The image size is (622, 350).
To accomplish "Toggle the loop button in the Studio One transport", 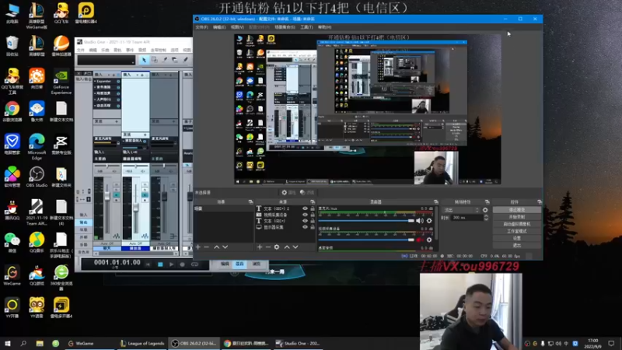I will coord(195,264).
